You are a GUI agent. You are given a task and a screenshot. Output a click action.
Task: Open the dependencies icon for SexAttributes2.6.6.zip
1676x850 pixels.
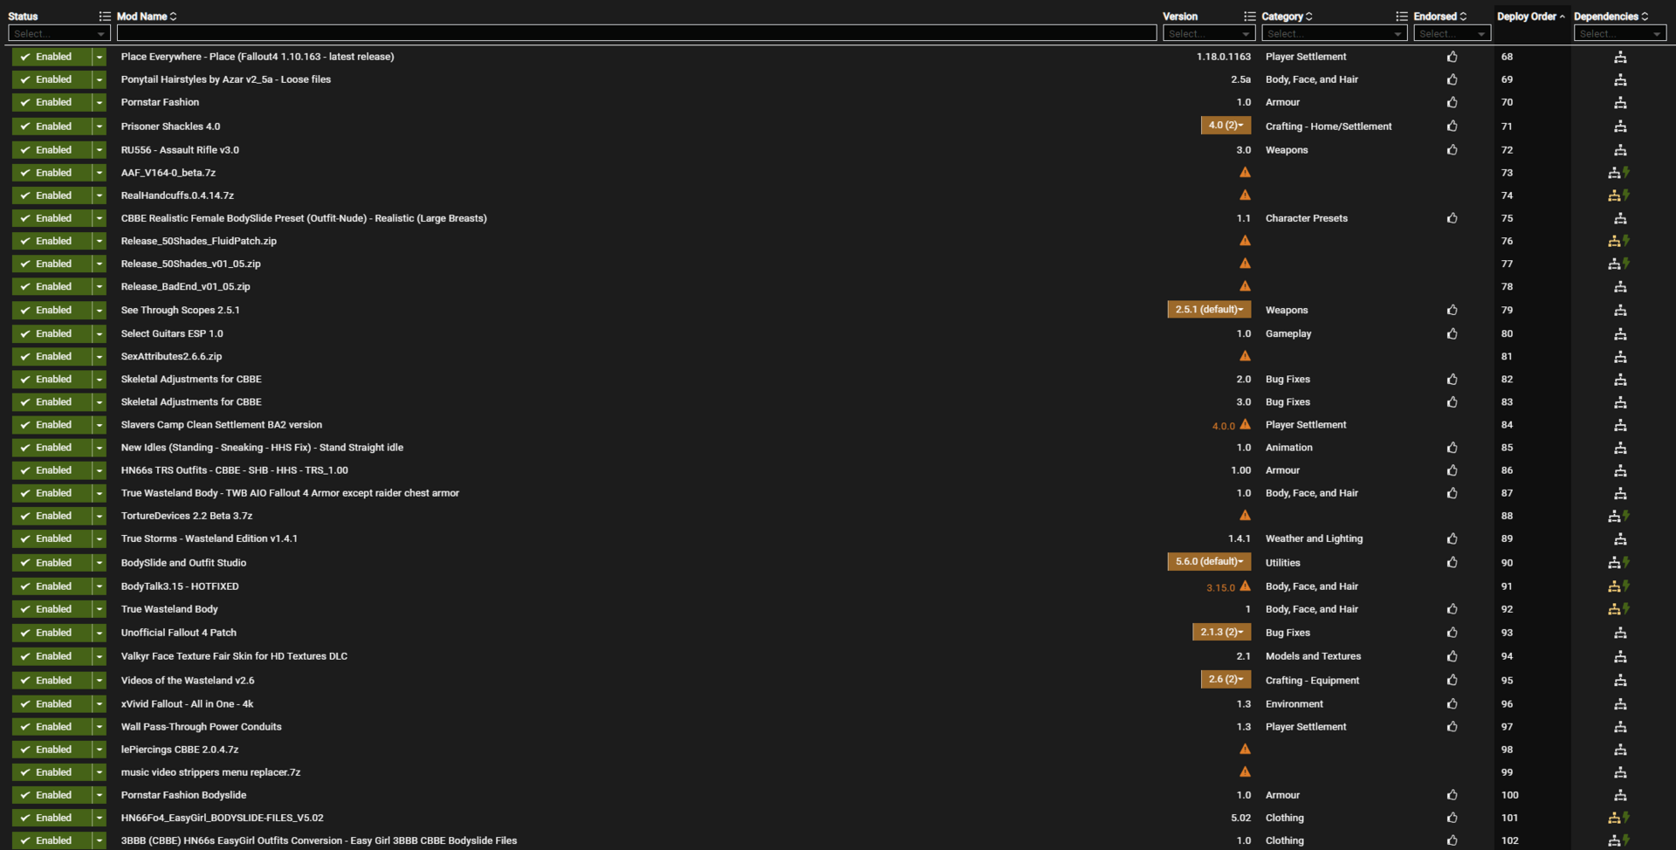1620,356
